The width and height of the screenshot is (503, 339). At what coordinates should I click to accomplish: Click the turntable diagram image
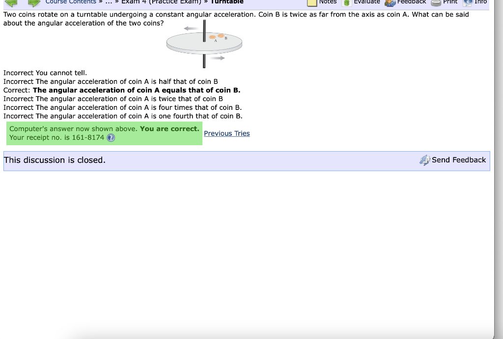204,44
